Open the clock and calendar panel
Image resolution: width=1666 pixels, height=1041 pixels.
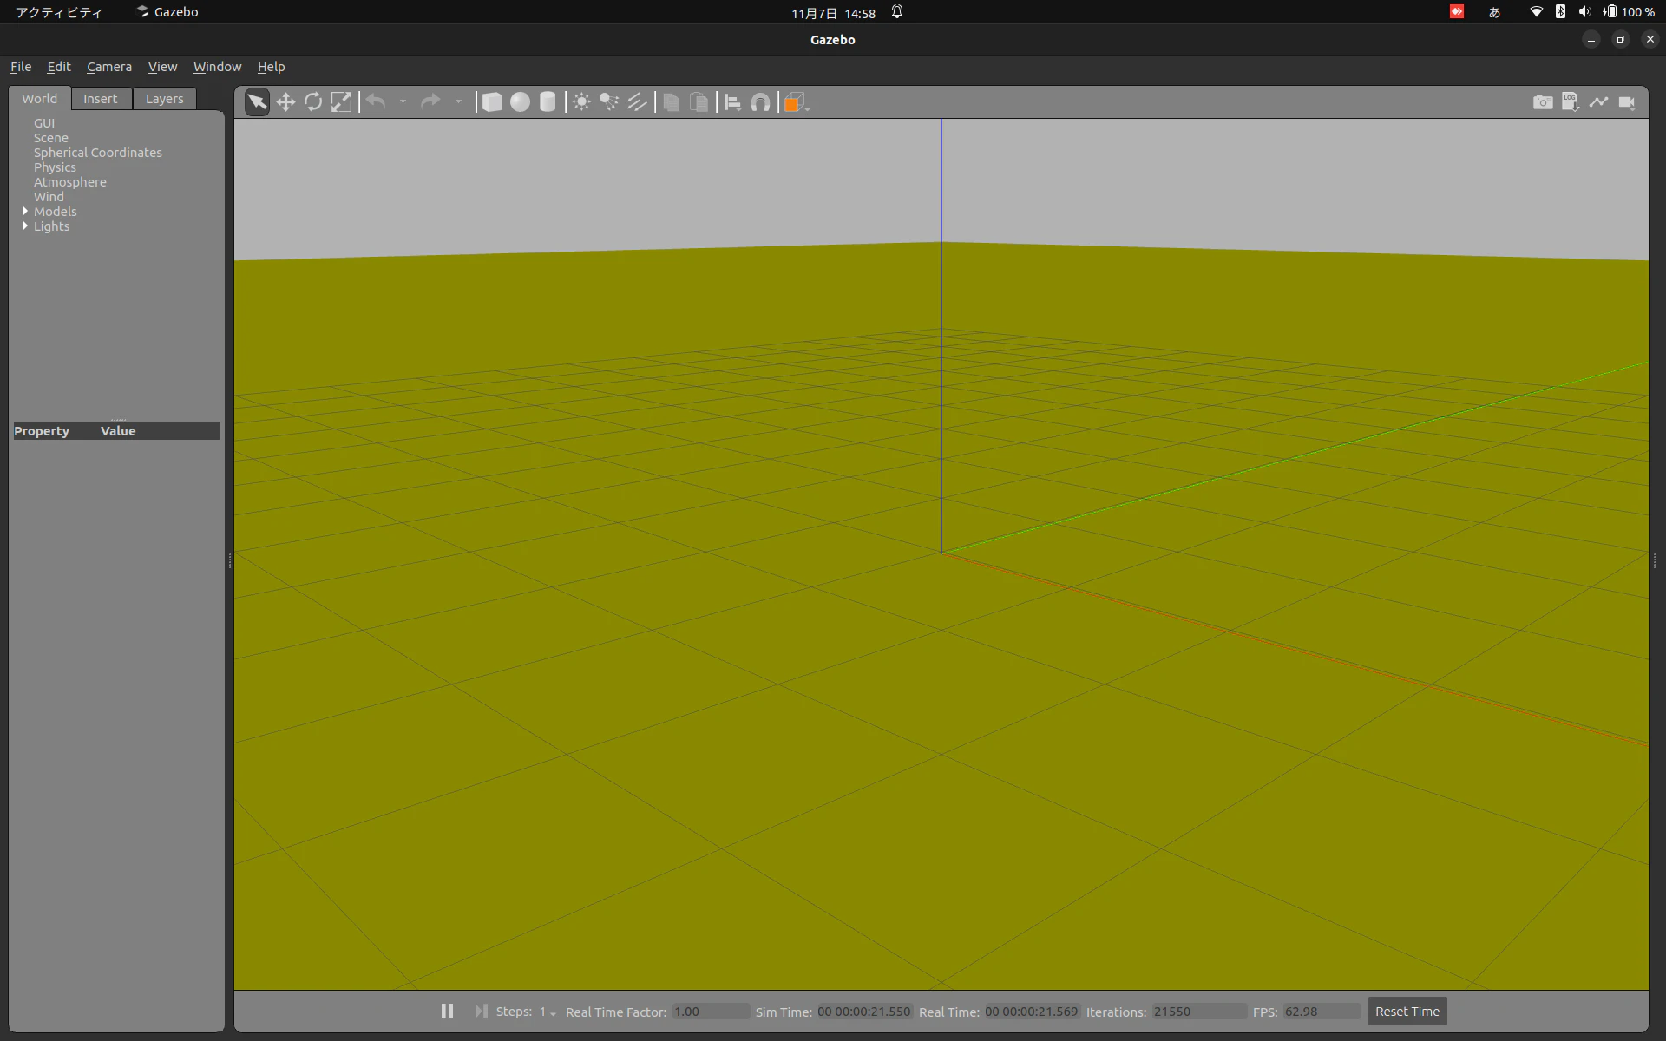[x=833, y=13]
